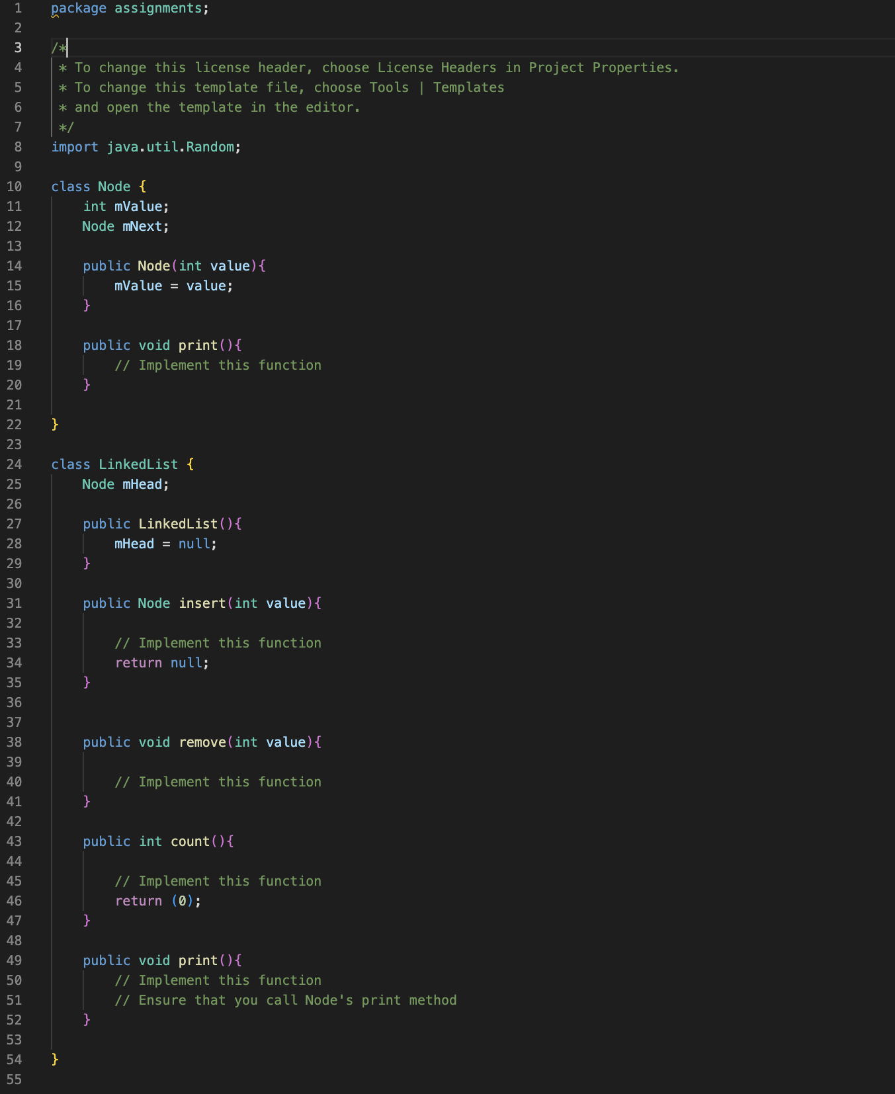Click the license header comment on line 4
Screen dimensions: 895x1094
(x=368, y=67)
